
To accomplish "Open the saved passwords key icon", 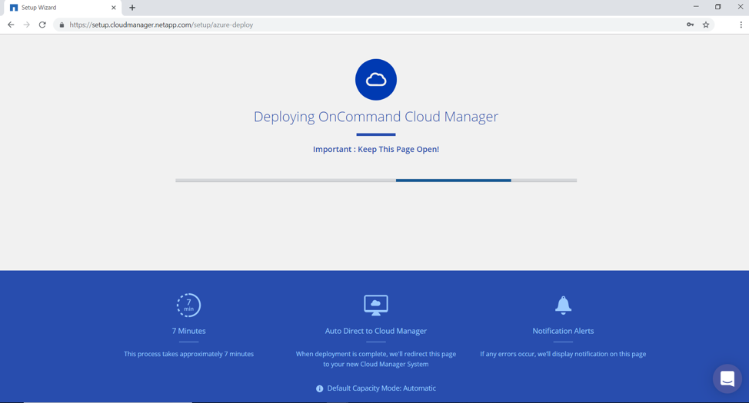I will [x=690, y=25].
